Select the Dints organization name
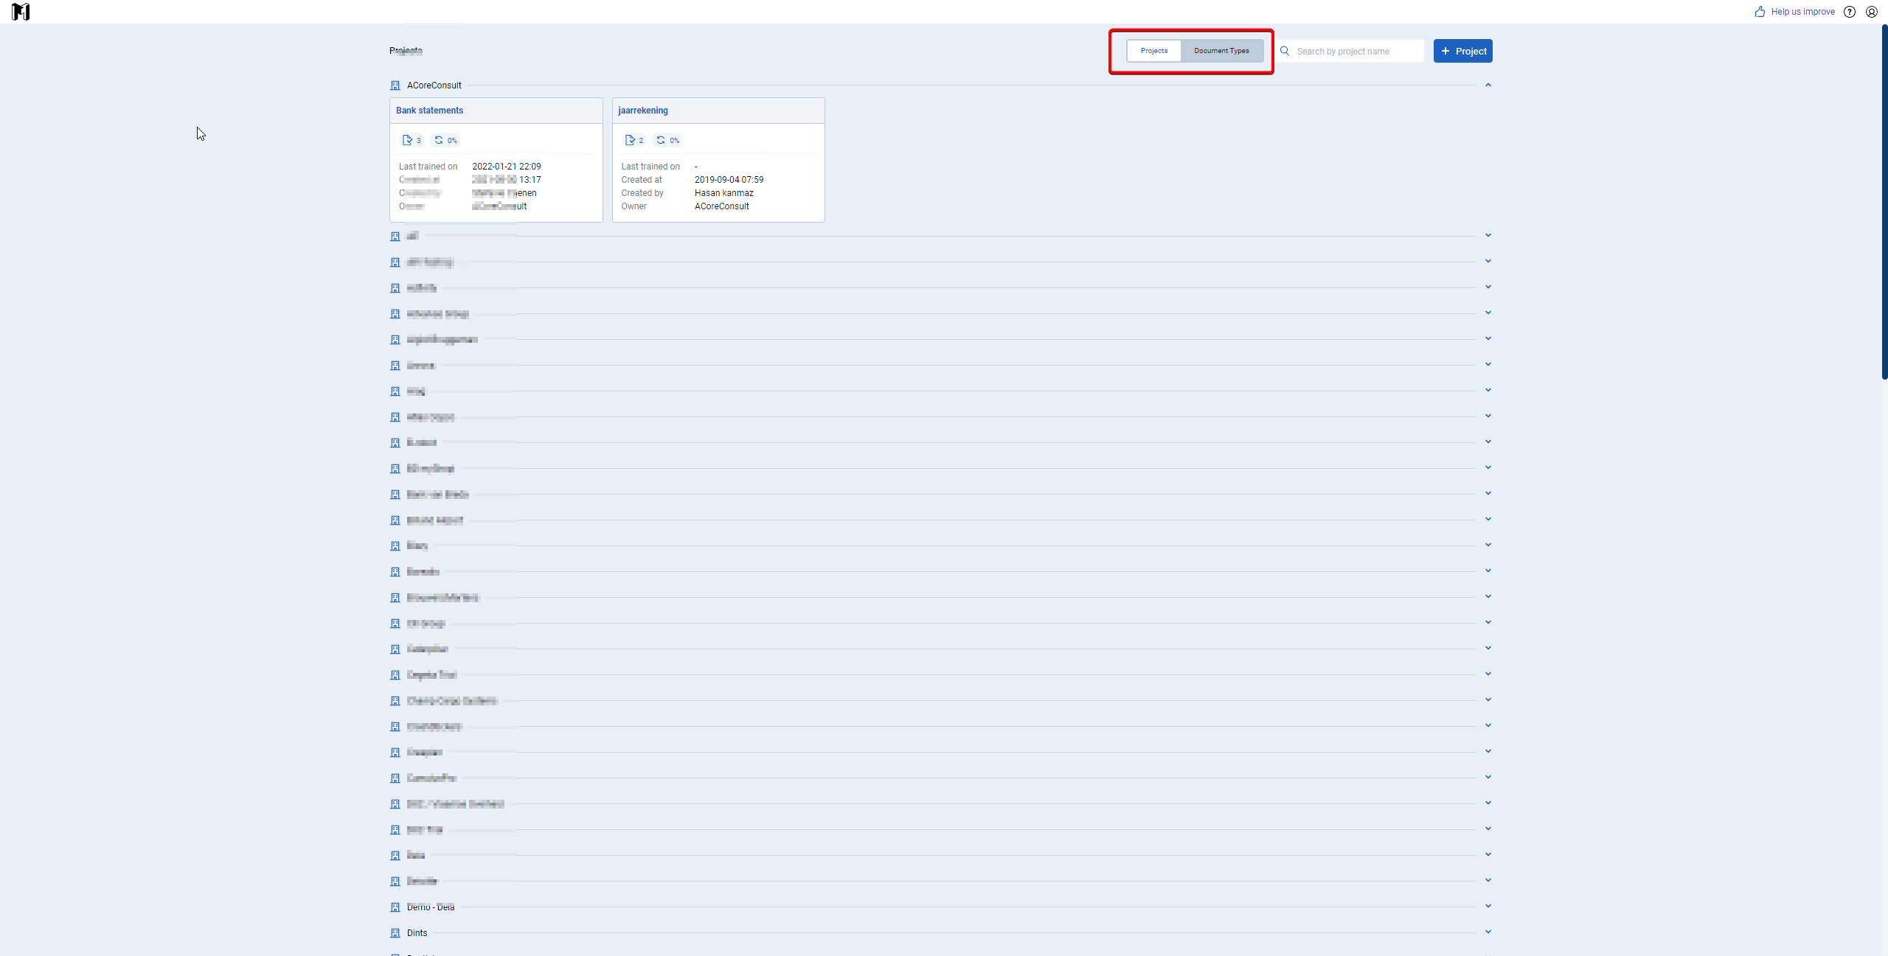The image size is (1888, 956). [417, 933]
